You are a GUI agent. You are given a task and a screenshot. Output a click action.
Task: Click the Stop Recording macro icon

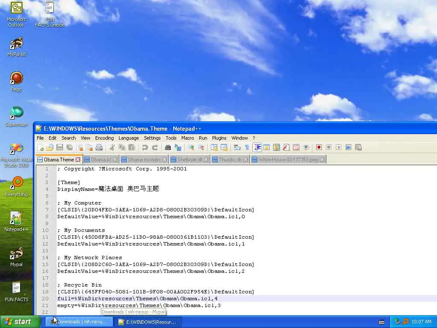click(329, 147)
